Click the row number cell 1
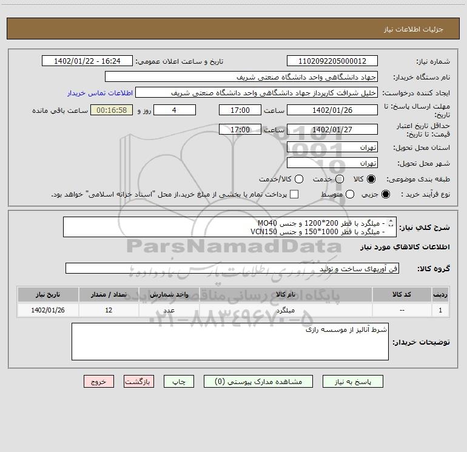The height and width of the screenshot is (452, 467). (440, 310)
